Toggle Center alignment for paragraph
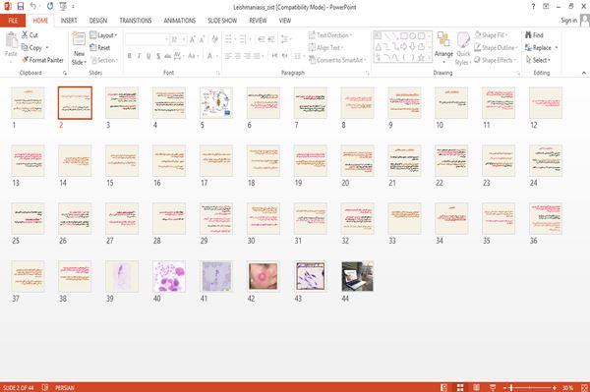The width and height of the screenshot is (590, 392). (x=237, y=56)
